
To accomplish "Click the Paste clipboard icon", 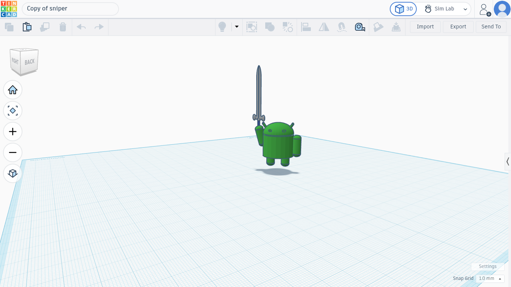I will click(x=27, y=27).
